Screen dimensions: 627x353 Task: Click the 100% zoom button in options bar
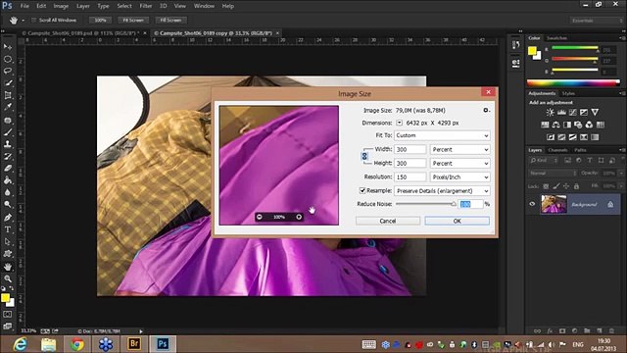(x=100, y=20)
